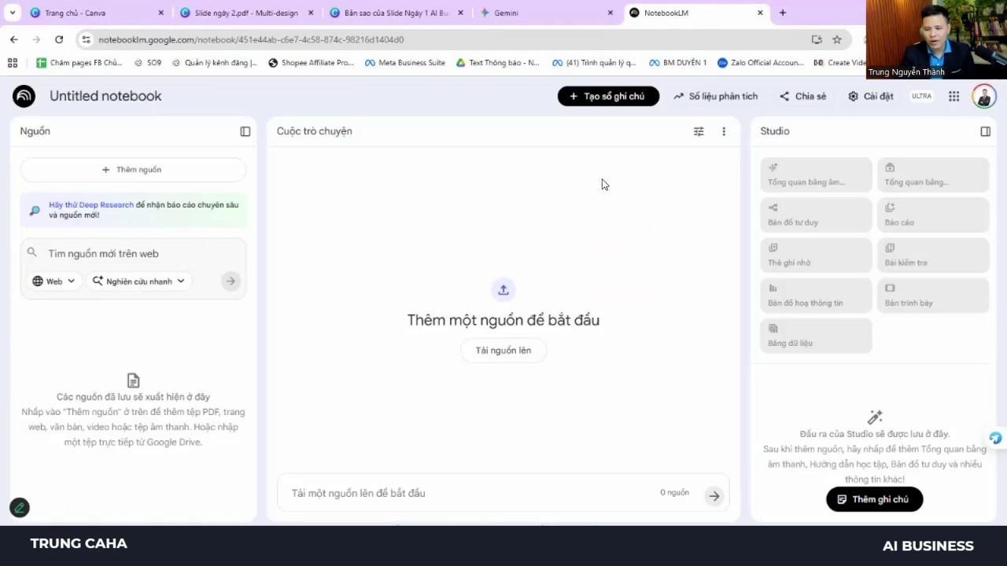Viewport: 1007px width, 566px height.
Task: Click the green pencil floating icon
Action: (x=20, y=508)
